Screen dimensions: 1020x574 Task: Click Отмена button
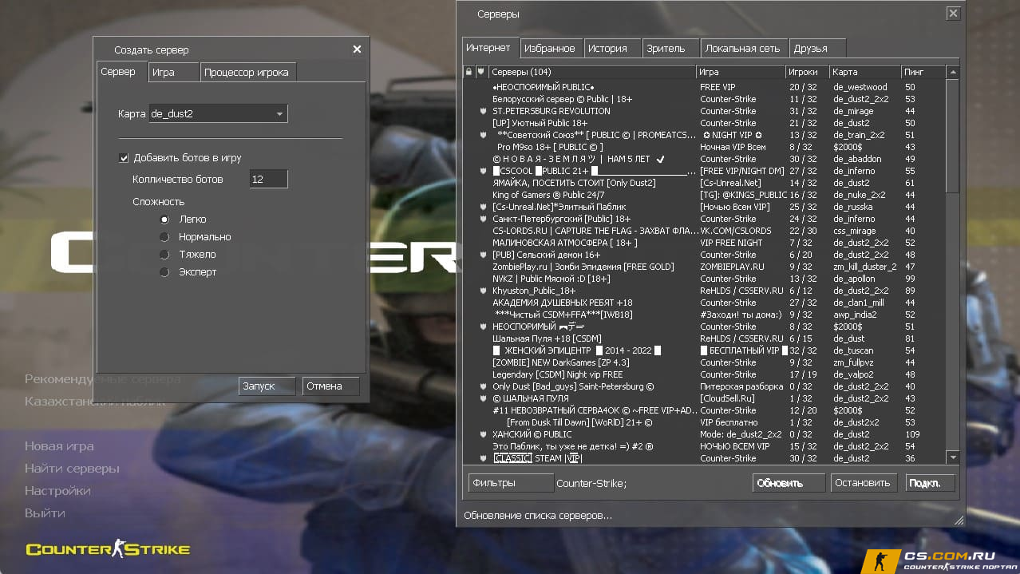click(330, 386)
